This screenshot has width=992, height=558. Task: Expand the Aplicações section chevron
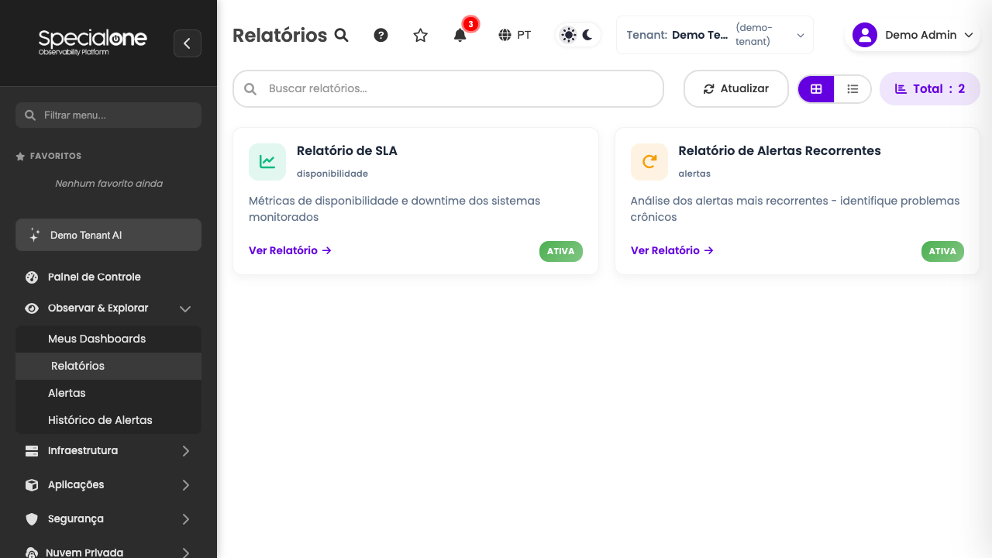click(185, 484)
